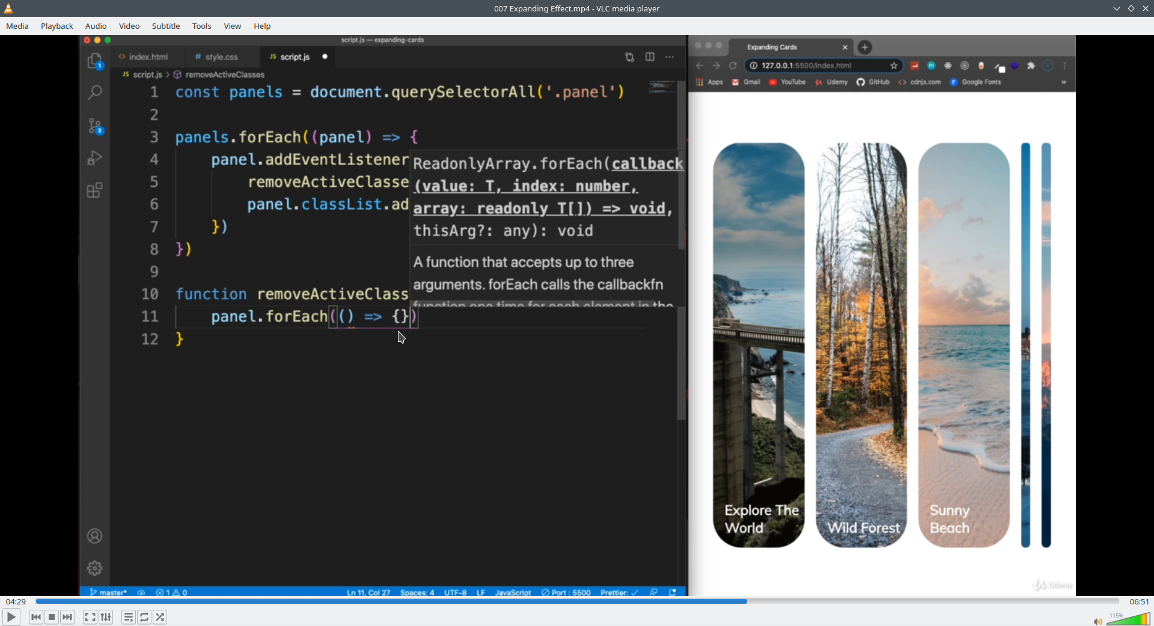
Task: Bookmark the page with the star icon
Action: pos(894,65)
